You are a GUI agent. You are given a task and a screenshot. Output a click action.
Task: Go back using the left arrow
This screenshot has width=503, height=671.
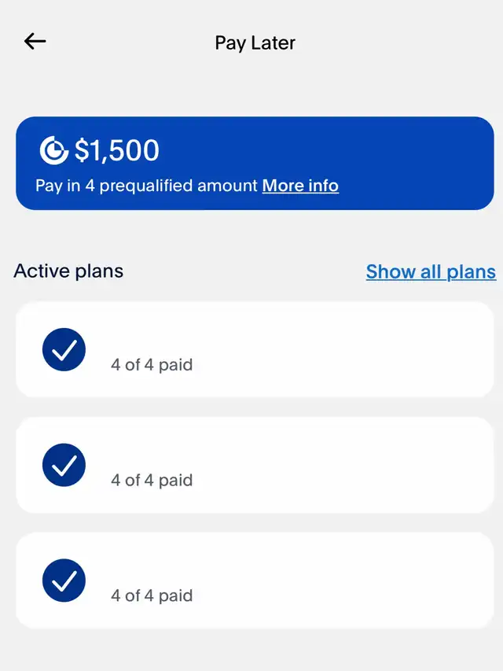[35, 42]
